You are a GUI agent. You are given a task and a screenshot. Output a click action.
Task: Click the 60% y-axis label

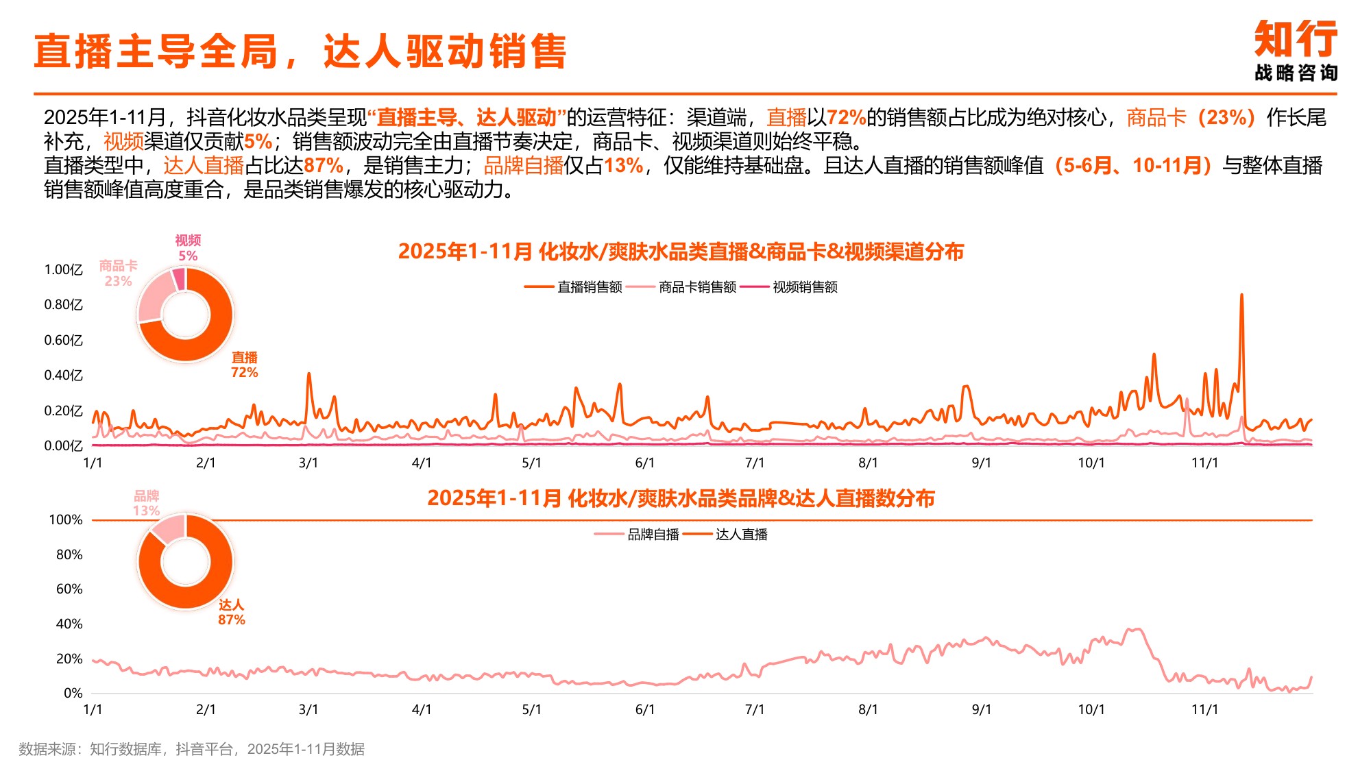[69, 589]
